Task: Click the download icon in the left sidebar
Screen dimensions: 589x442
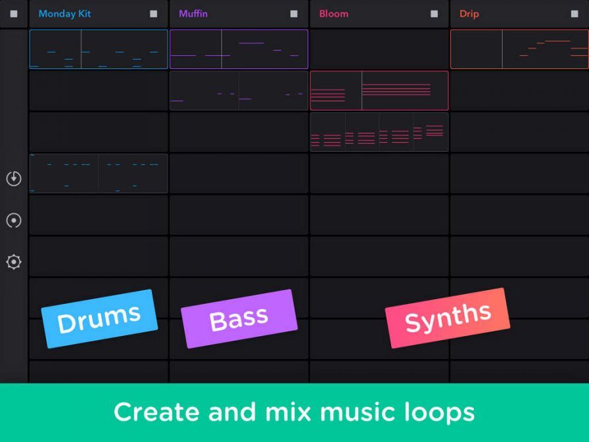Action: tap(13, 178)
